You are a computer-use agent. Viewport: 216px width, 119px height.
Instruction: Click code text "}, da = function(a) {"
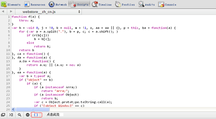[x=31, y=58]
